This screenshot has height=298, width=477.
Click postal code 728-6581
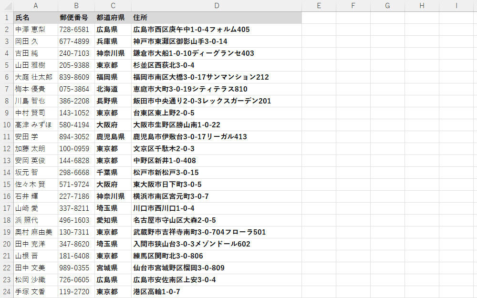click(76, 30)
